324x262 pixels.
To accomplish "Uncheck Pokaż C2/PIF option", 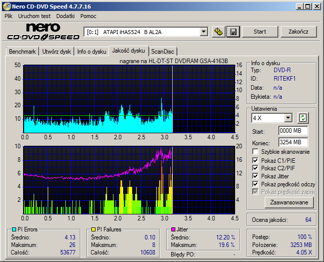I will point(255,168).
